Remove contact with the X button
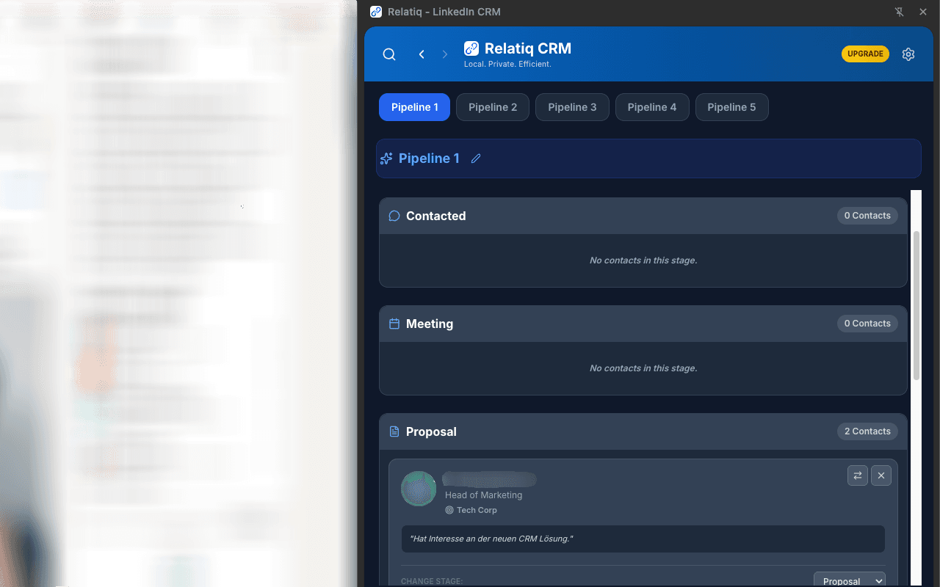Viewport: 940px width, 587px height. coord(881,475)
